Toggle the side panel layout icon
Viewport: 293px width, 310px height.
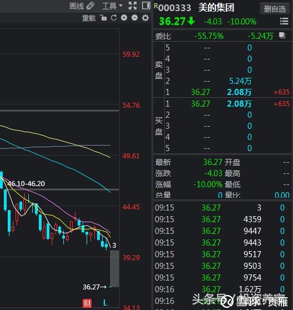tap(146, 6)
